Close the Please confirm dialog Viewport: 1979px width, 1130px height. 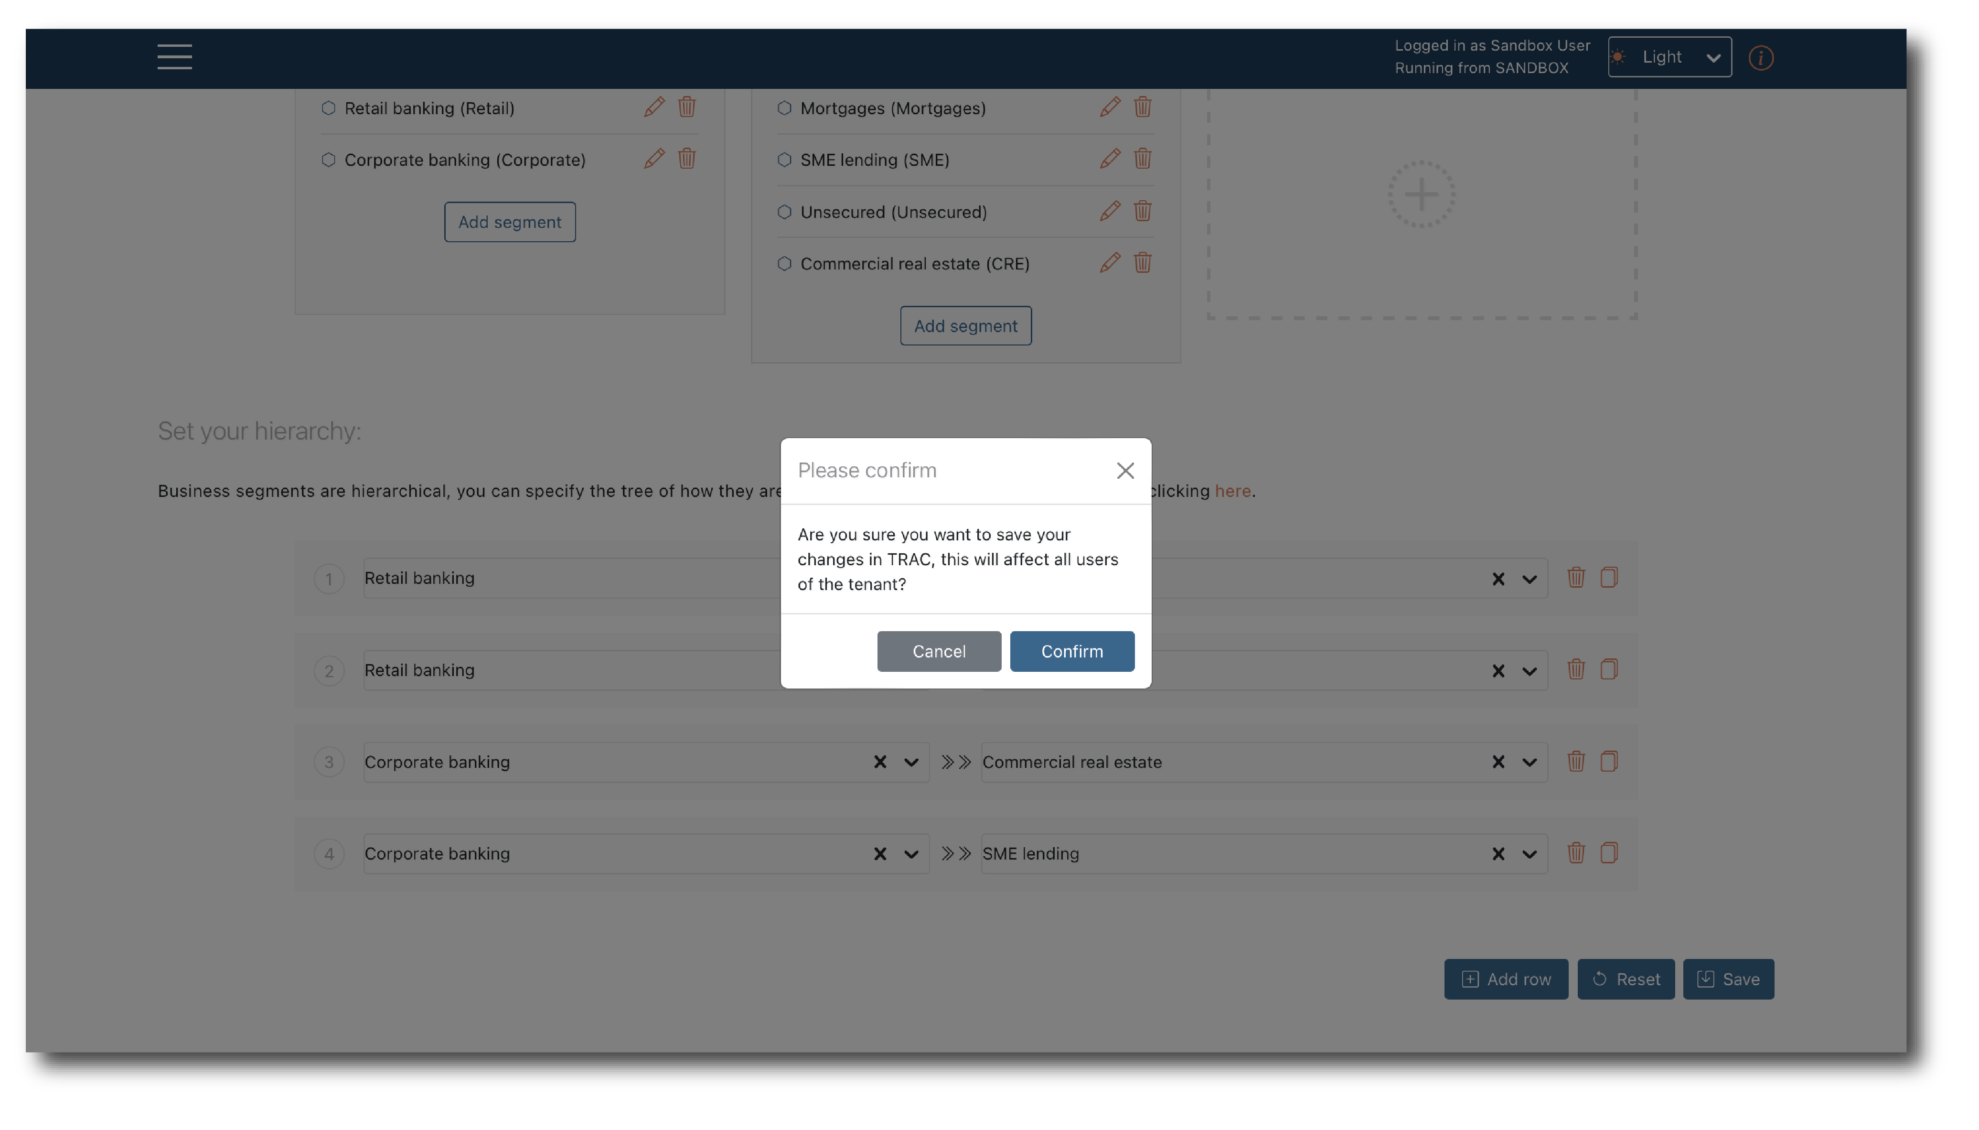tap(1125, 470)
